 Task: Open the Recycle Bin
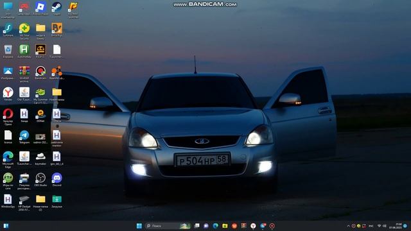tap(8, 51)
